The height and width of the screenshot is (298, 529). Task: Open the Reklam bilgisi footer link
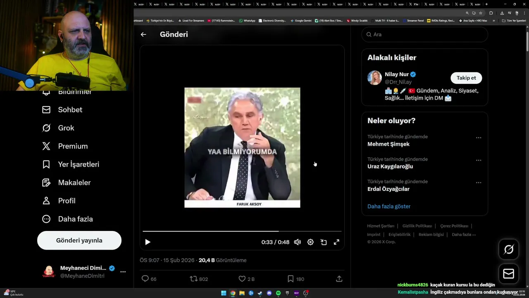pyautogui.click(x=431, y=235)
